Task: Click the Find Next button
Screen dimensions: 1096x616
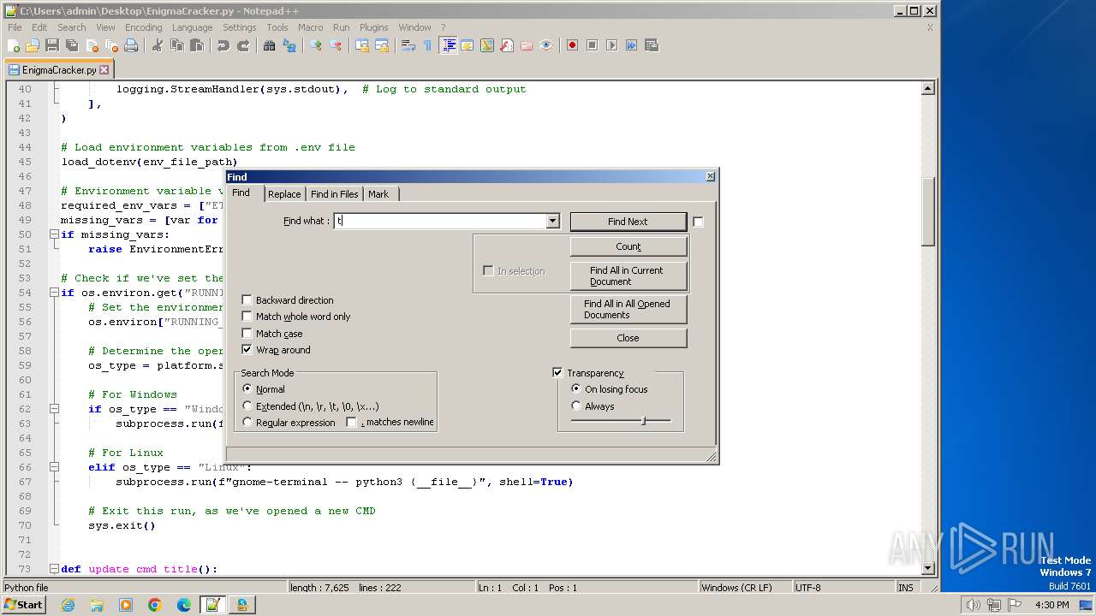Action: coord(628,222)
